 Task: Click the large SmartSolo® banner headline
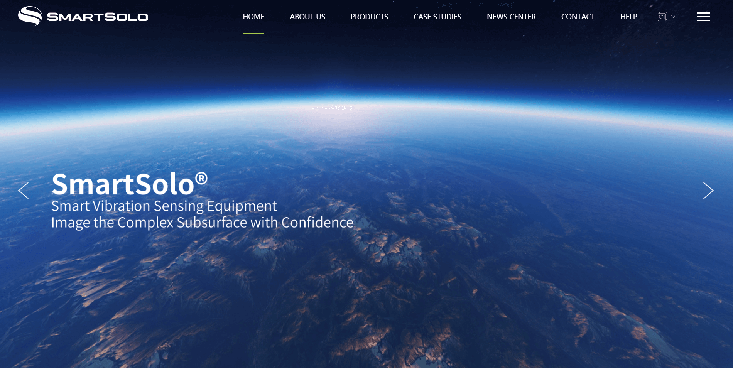[123, 184]
